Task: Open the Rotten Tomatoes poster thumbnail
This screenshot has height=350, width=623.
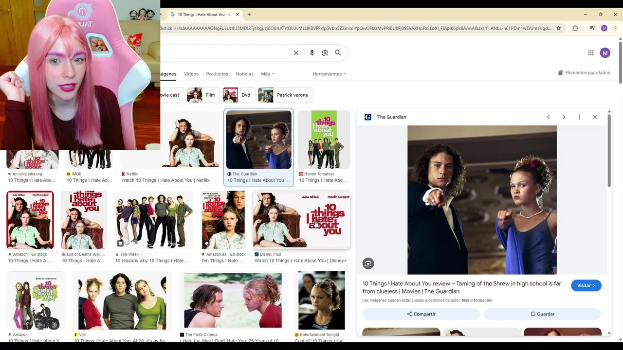Action: click(324, 140)
